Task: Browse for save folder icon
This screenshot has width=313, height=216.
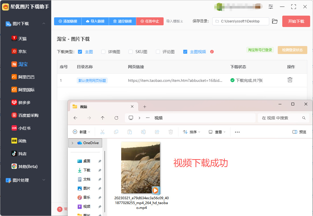Action: tap(275, 21)
